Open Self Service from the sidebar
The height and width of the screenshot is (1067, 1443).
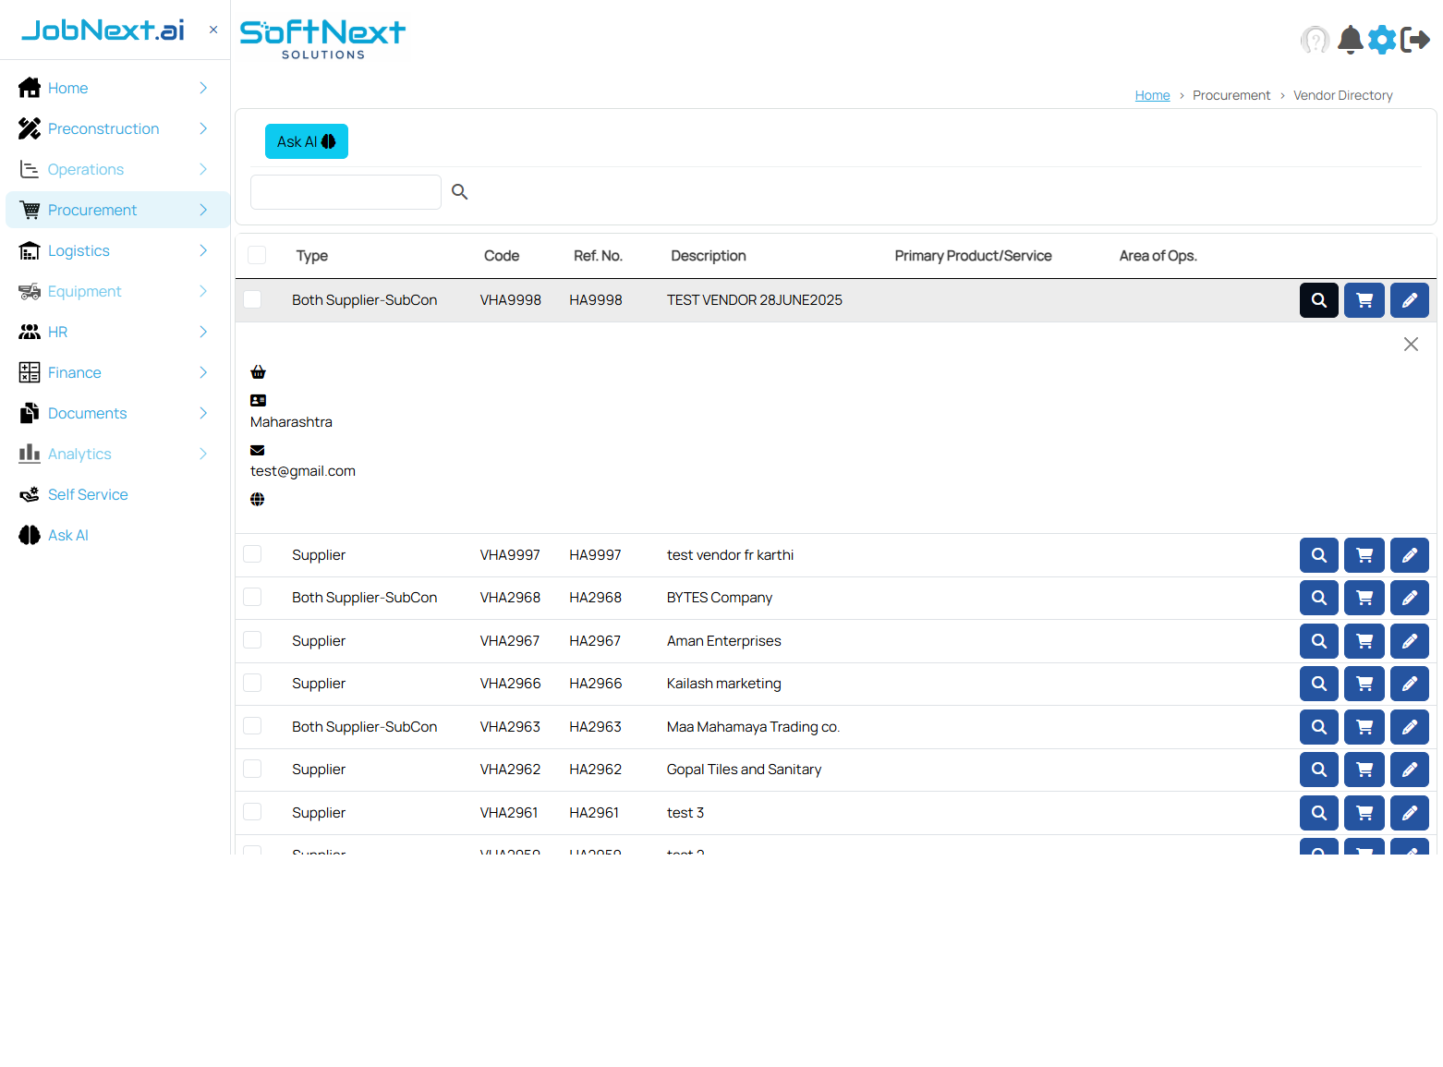(x=86, y=494)
